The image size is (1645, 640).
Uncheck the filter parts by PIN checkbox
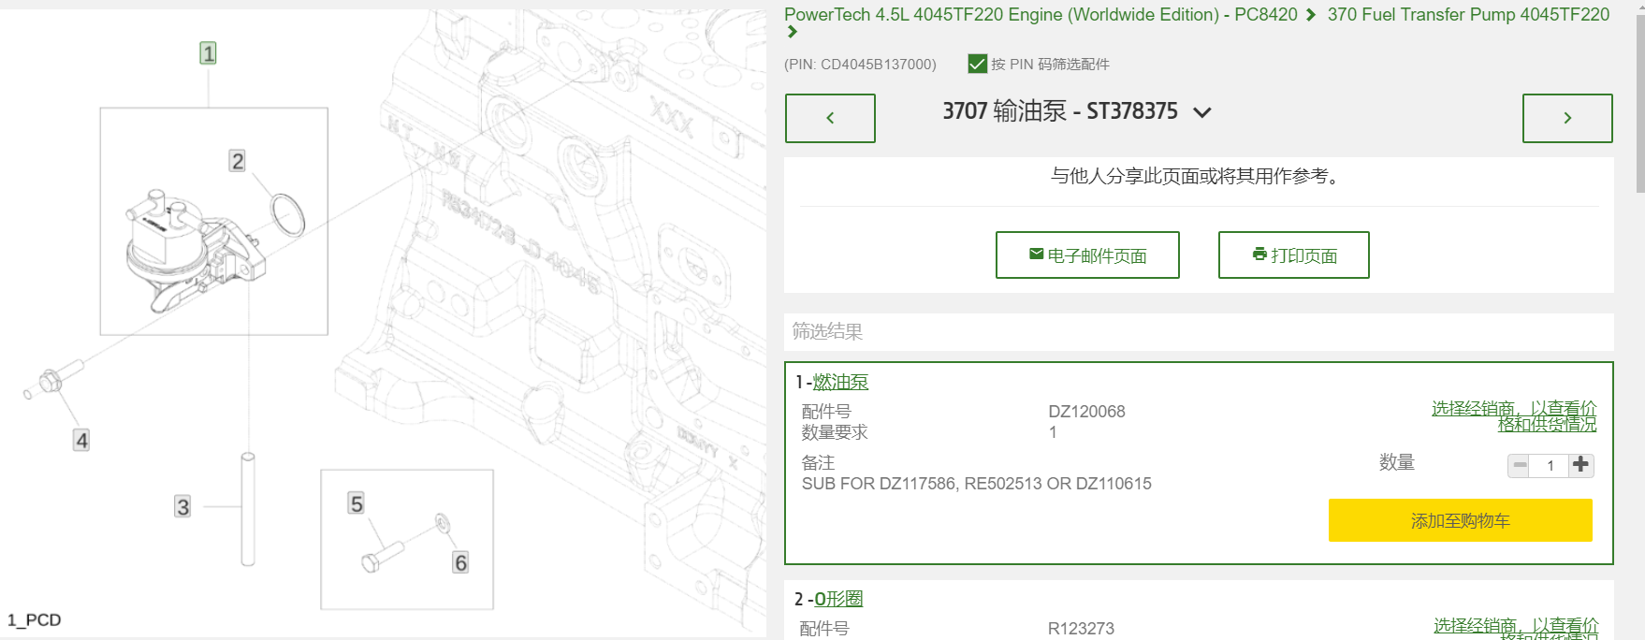tap(978, 64)
